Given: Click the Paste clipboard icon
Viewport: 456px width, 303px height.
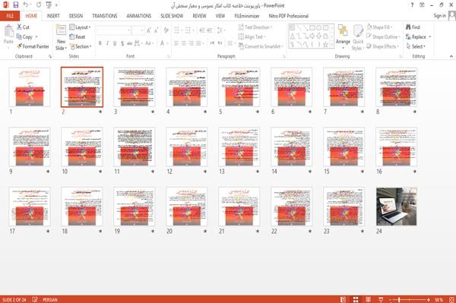Looking at the screenshot, I should tap(8, 31).
